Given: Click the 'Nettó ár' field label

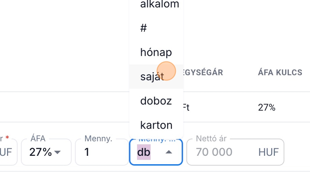Looking at the screenshot, I should pyautogui.click(x=211, y=139).
